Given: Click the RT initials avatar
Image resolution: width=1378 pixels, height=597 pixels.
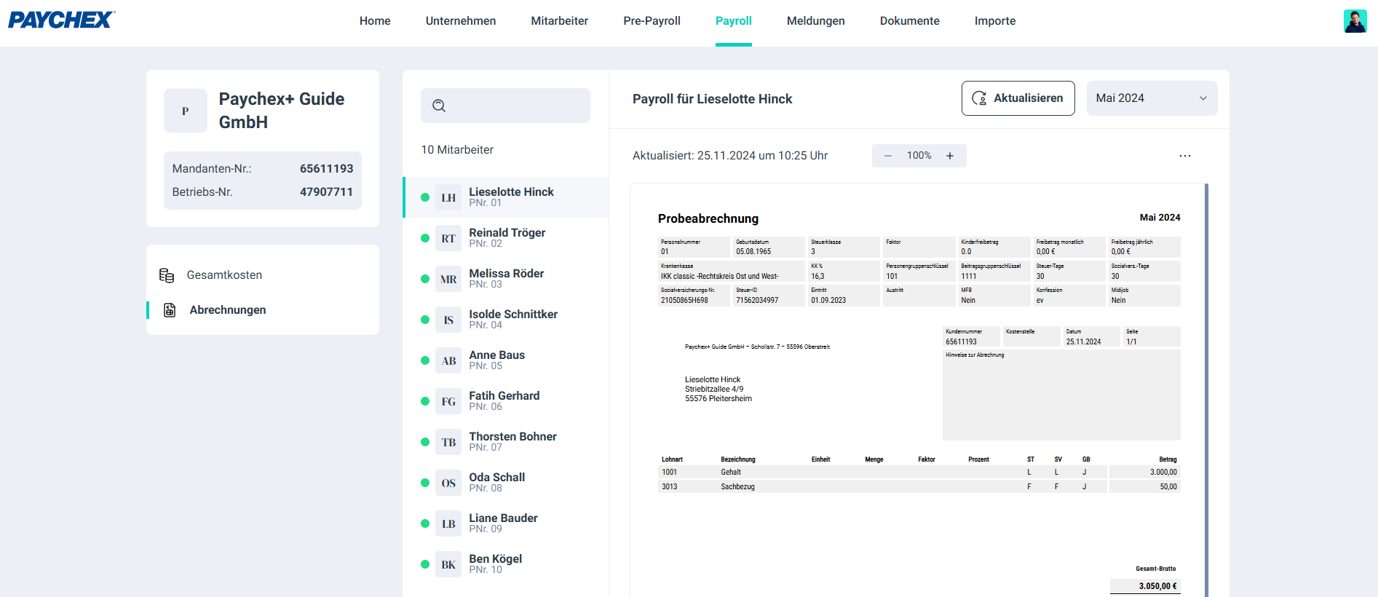Looking at the screenshot, I should 448,238.
